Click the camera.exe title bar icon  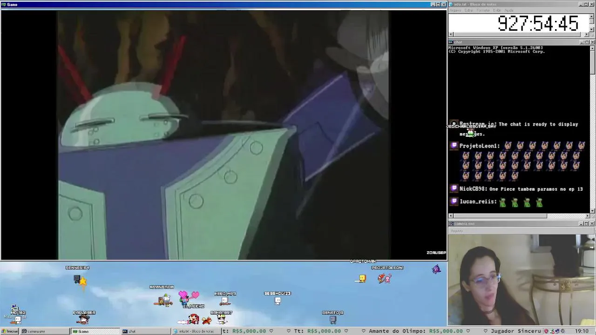click(x=452, y=224)
